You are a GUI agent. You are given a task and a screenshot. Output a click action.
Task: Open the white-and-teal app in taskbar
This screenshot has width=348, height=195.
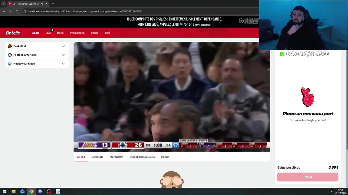point(58,191)
